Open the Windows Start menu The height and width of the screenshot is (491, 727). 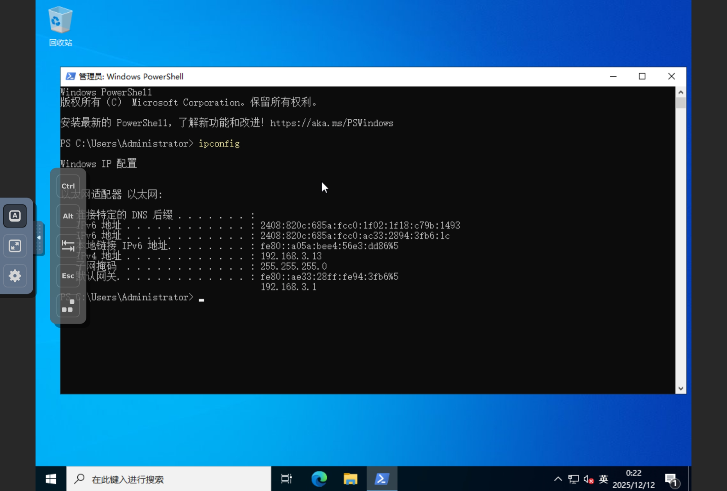[x=51, y=479]
